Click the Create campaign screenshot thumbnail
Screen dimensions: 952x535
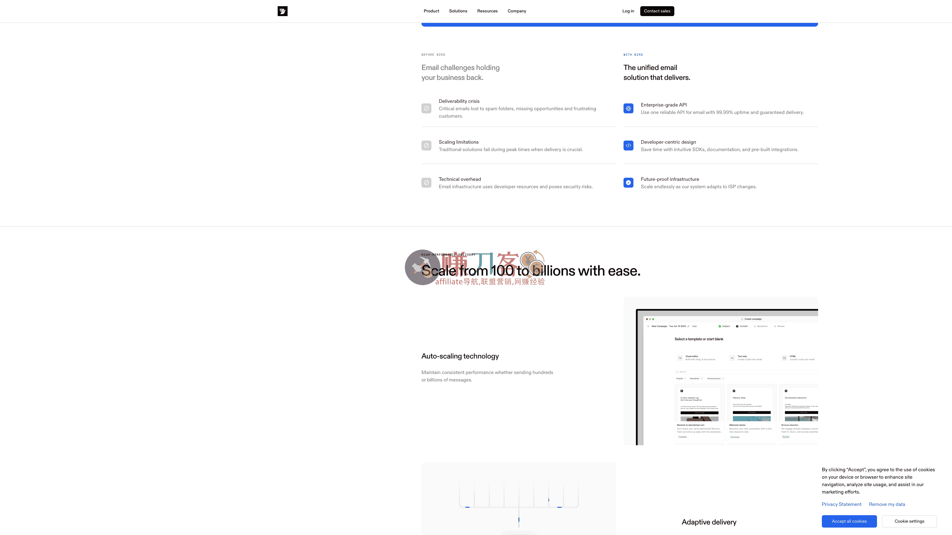[x=720, y=371]
